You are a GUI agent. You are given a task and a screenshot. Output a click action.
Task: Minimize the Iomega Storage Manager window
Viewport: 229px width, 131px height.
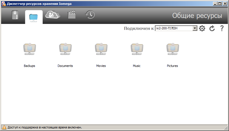click(215, 4)
